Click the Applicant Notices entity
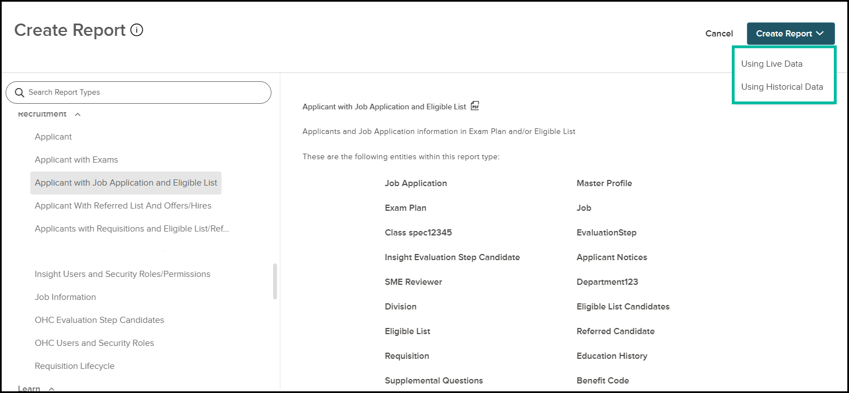The image size is (849, 393). click(612, 257)
